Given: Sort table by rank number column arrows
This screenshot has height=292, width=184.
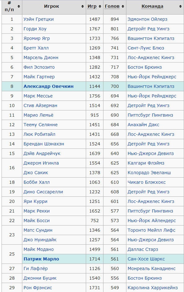Looking at the screenshot, I should tap(19, 6).
